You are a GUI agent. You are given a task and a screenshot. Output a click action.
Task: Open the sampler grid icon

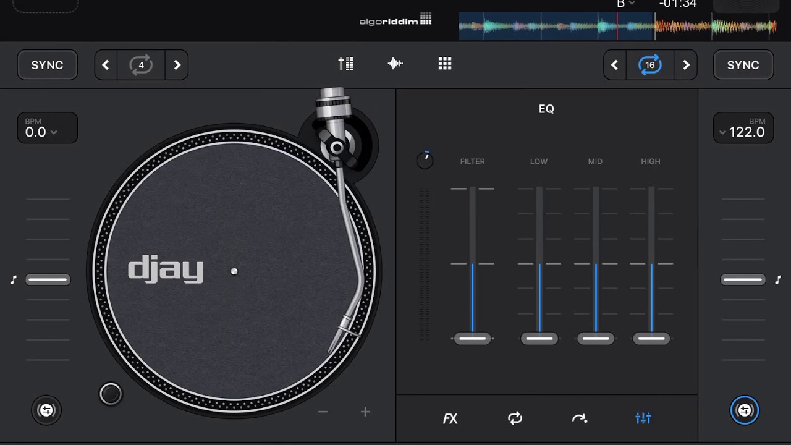(445, 64)
